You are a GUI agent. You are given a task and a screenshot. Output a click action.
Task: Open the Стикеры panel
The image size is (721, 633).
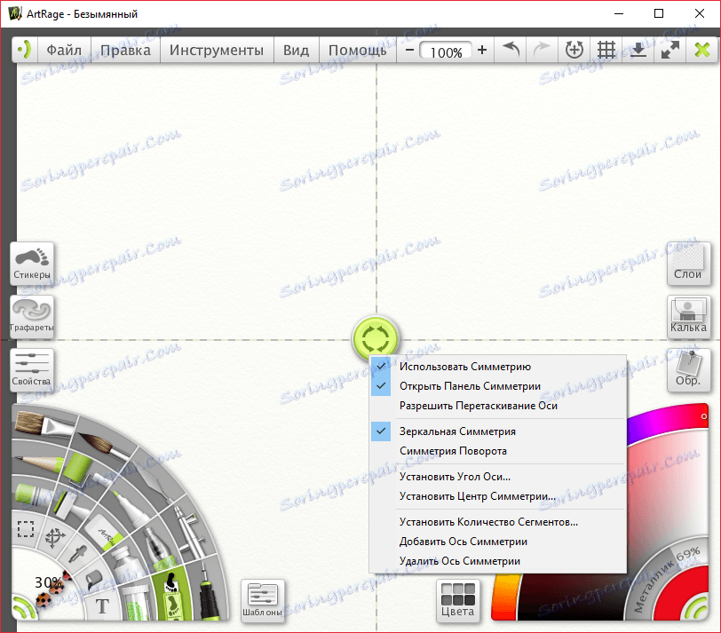tap(32, 264)
